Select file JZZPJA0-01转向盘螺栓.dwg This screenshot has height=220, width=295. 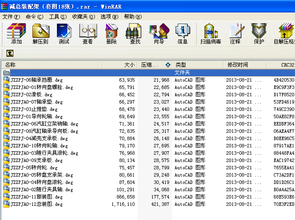coord(42,87)
